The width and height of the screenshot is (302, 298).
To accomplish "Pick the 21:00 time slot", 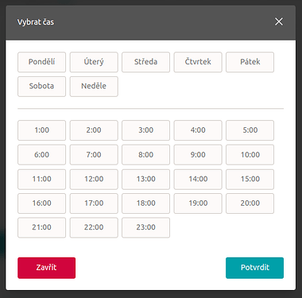I will (41, 227).
